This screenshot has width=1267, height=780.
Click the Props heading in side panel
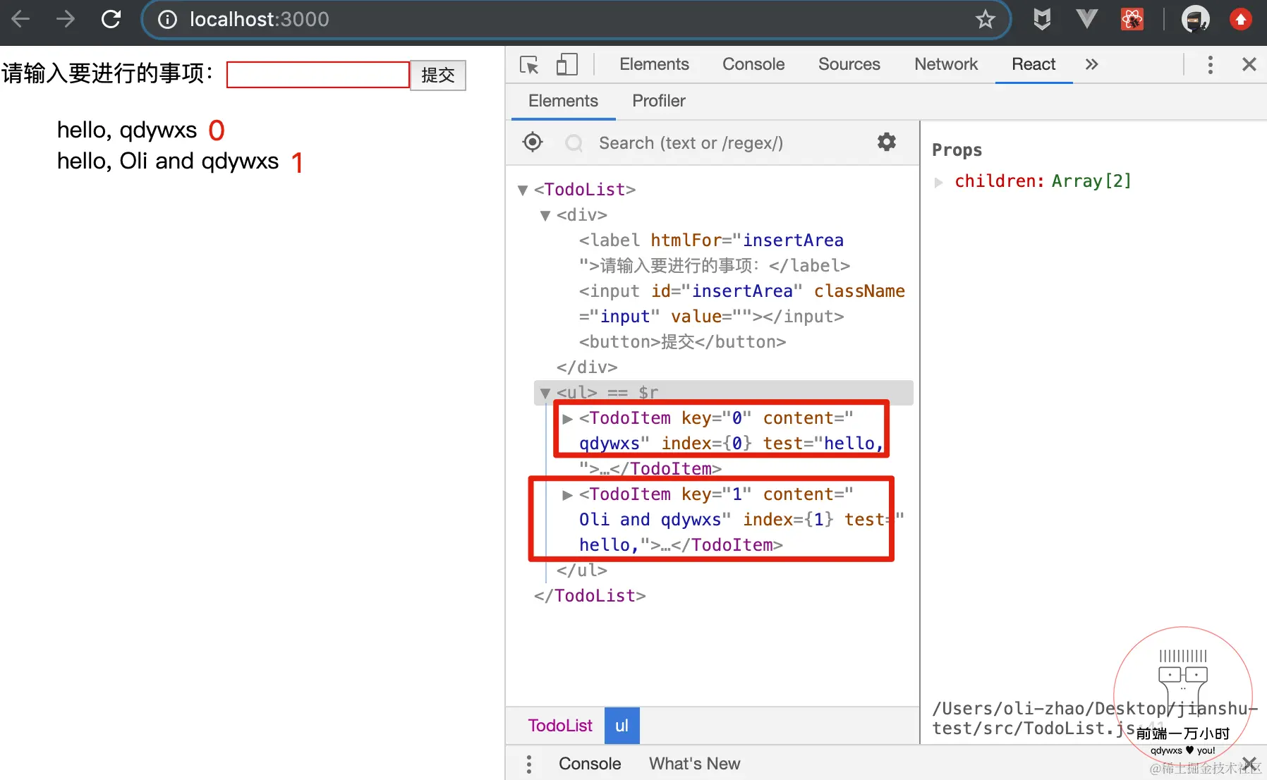click(x=957, y=150)
